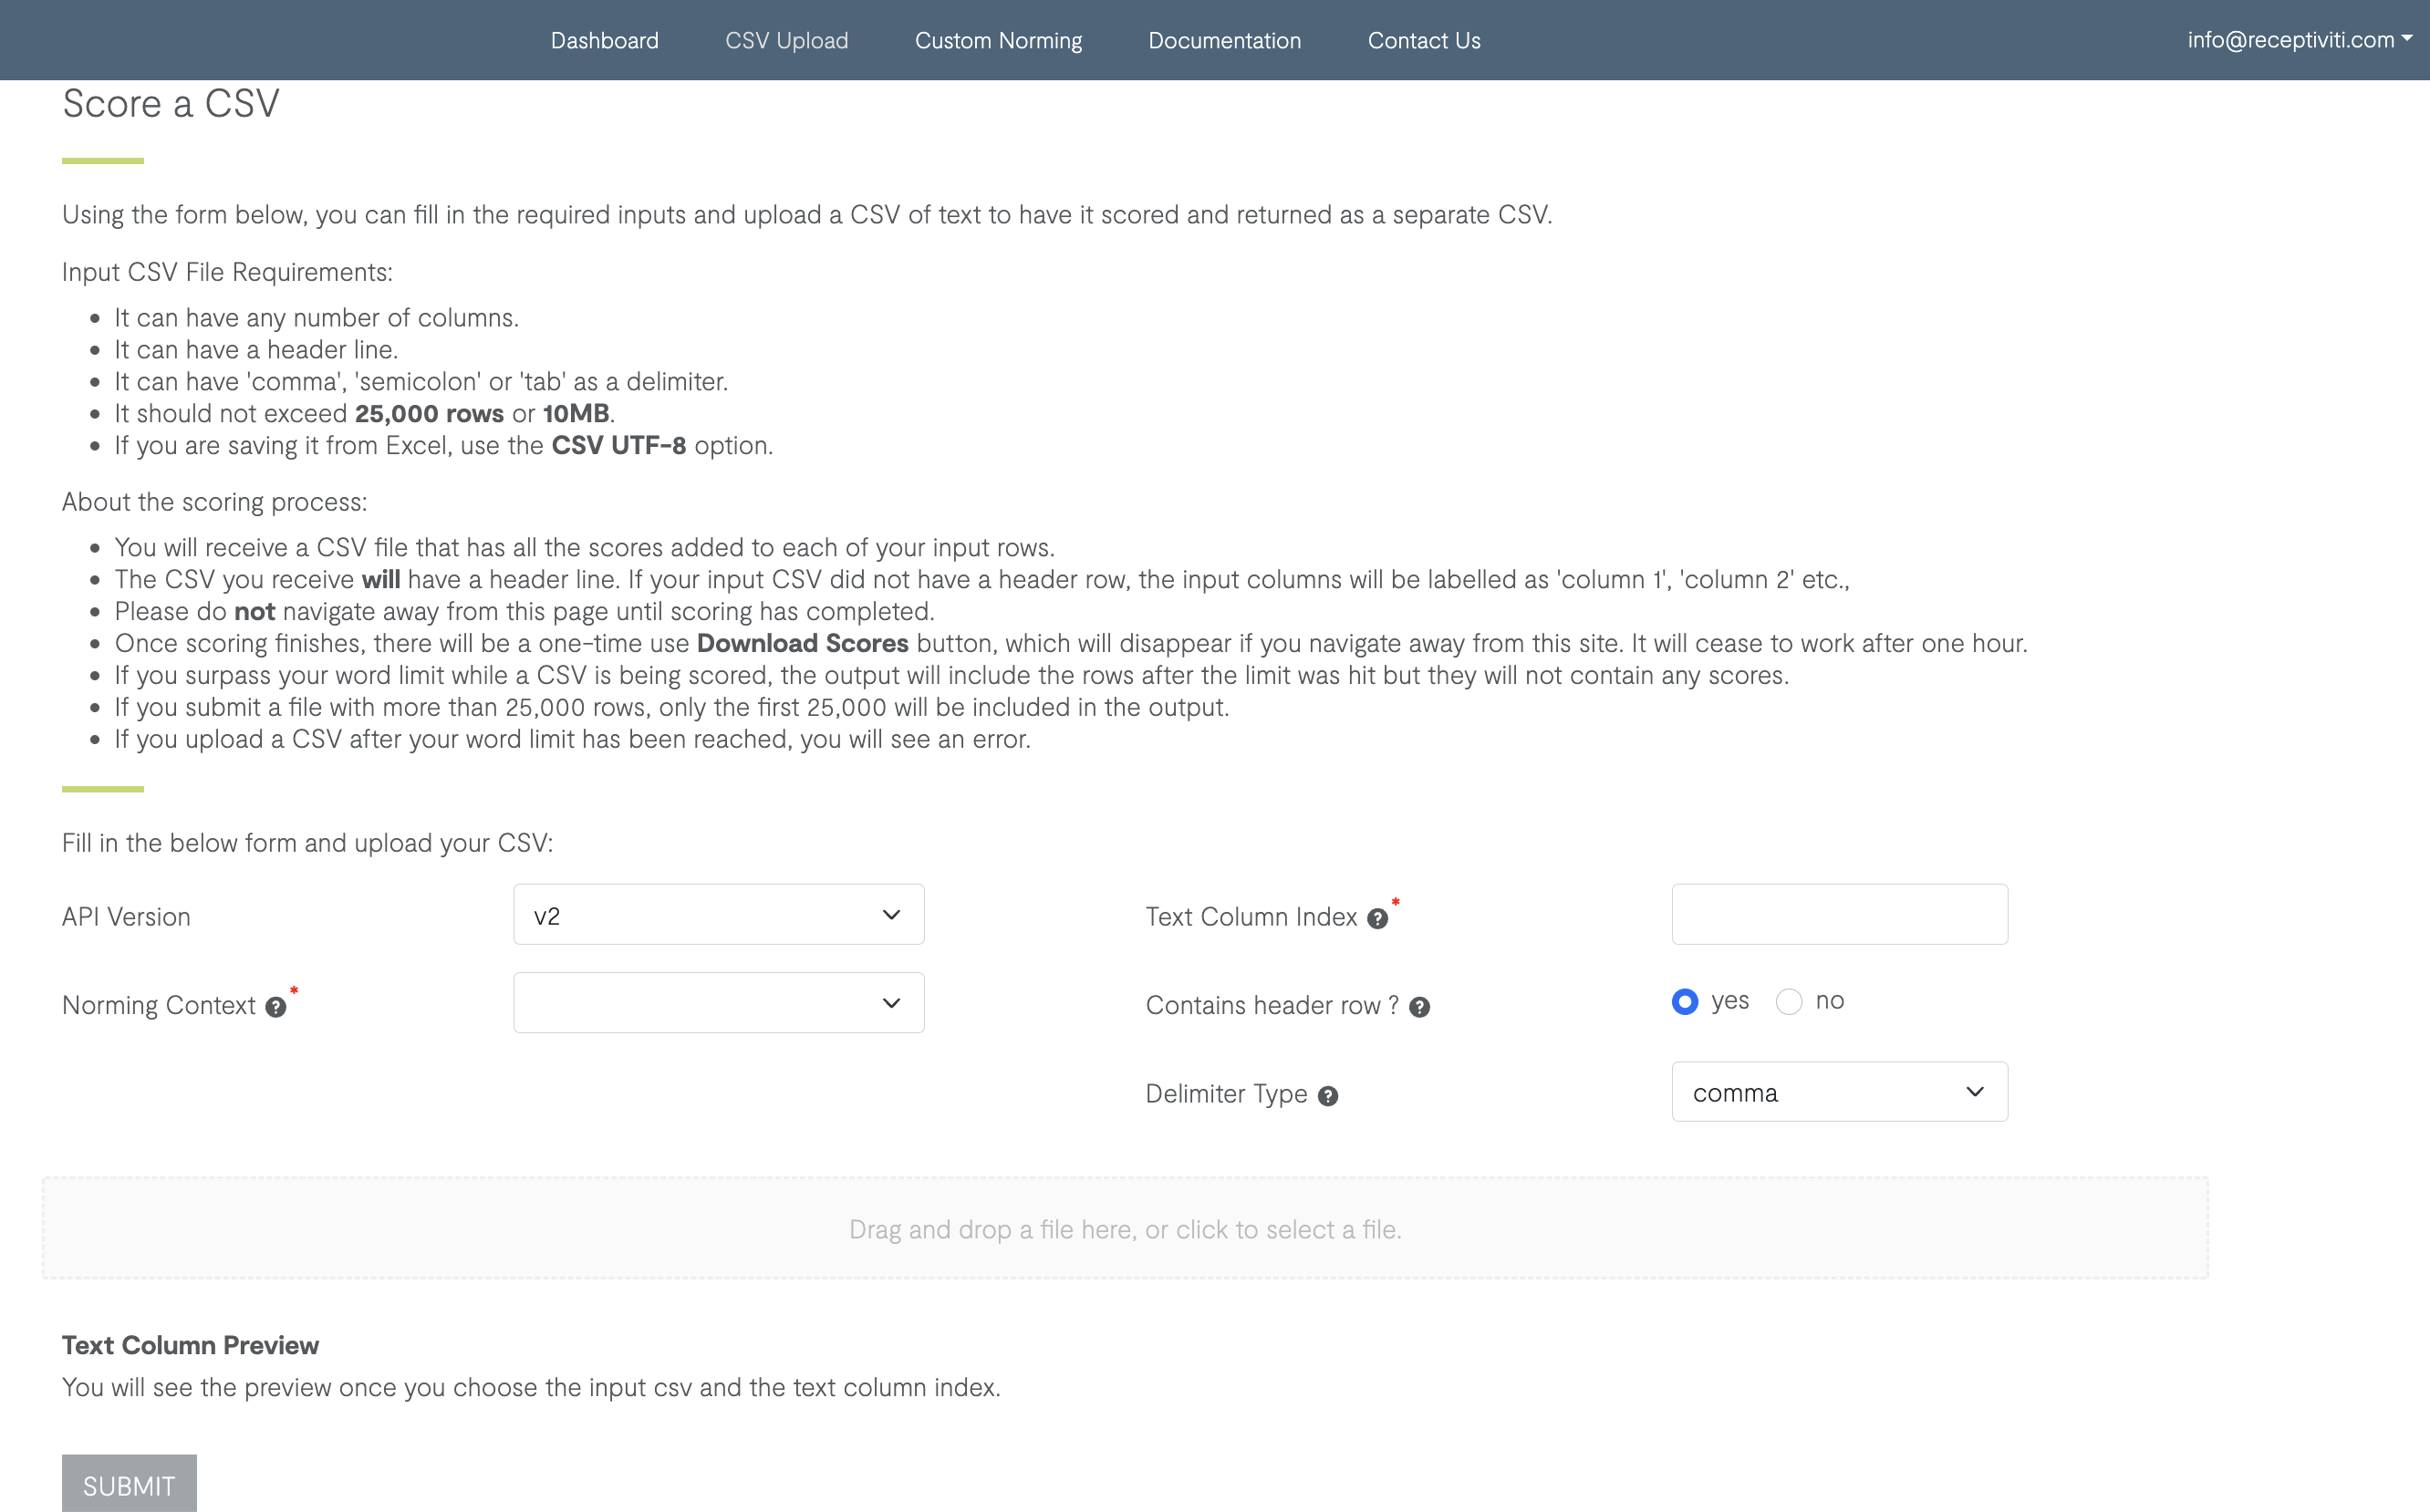Click the bold 'CSV UTF-8' text
Screen dimensions: 2430x1512
[618, 445]
